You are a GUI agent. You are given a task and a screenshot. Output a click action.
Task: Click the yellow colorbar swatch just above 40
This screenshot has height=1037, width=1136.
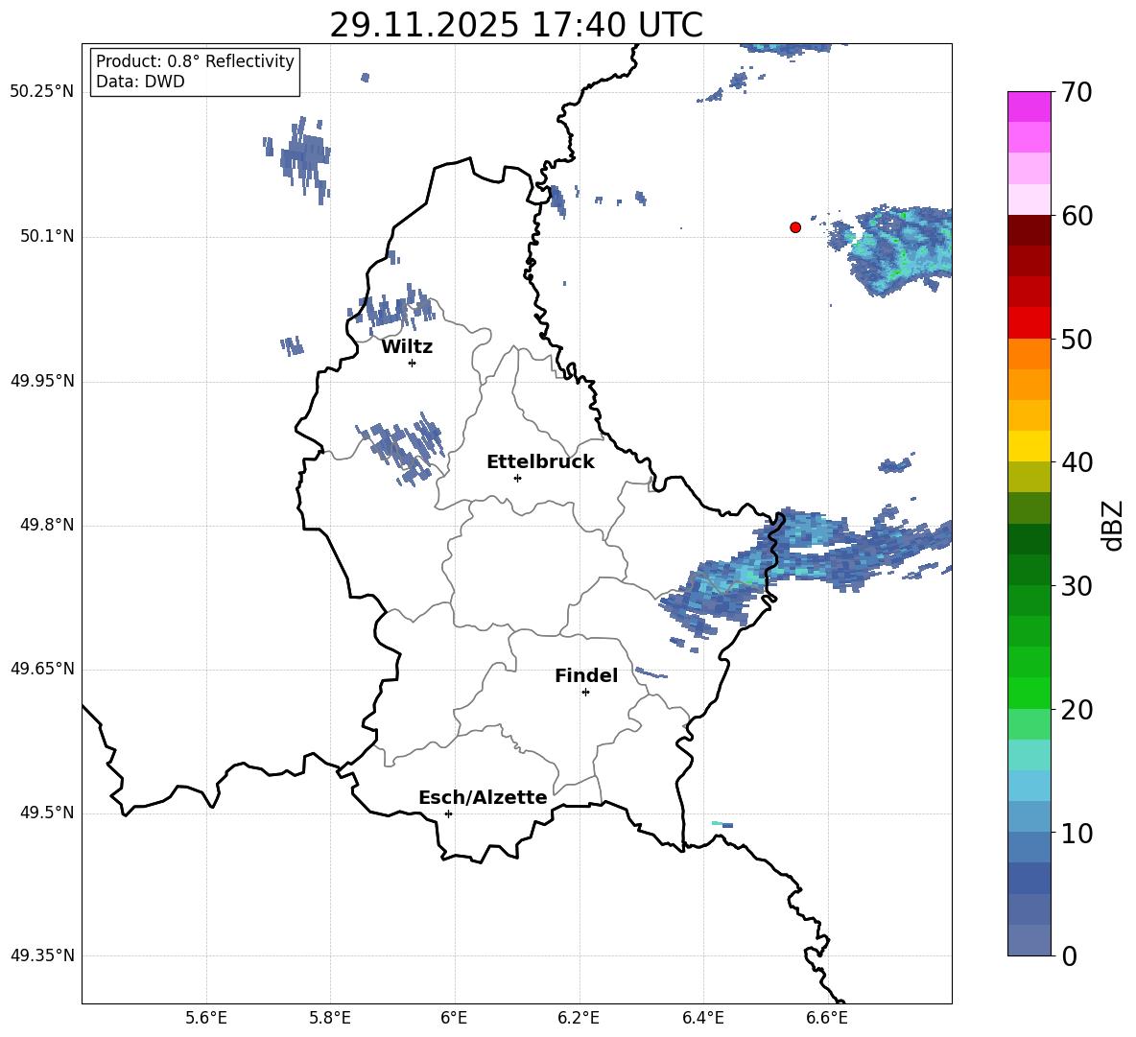pos(1029,446)
